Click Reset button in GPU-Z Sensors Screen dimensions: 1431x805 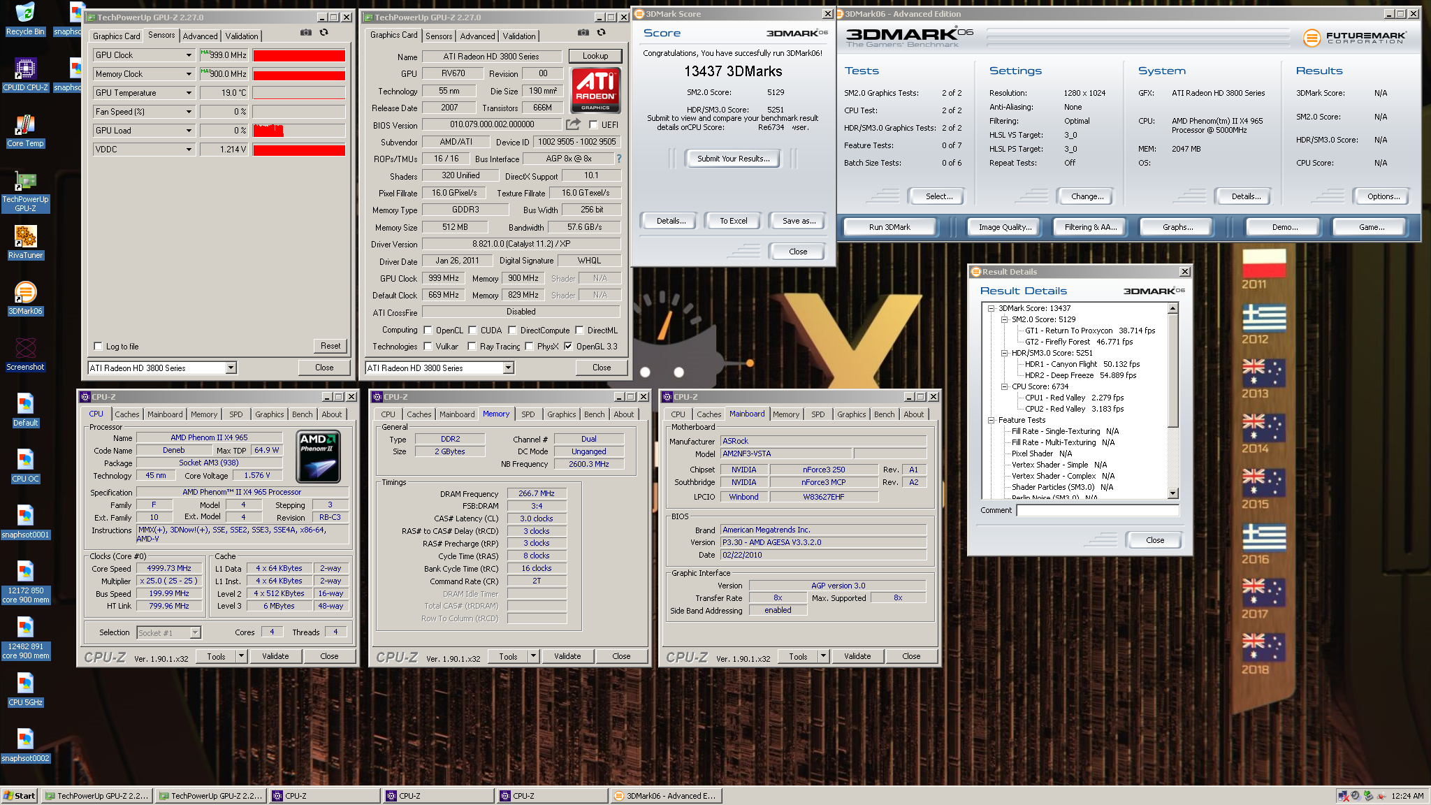[330, 347]
